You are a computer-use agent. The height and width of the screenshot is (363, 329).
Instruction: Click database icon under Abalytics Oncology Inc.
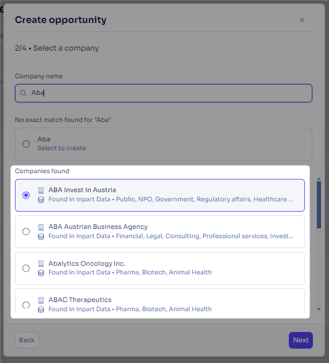(41, 273)
